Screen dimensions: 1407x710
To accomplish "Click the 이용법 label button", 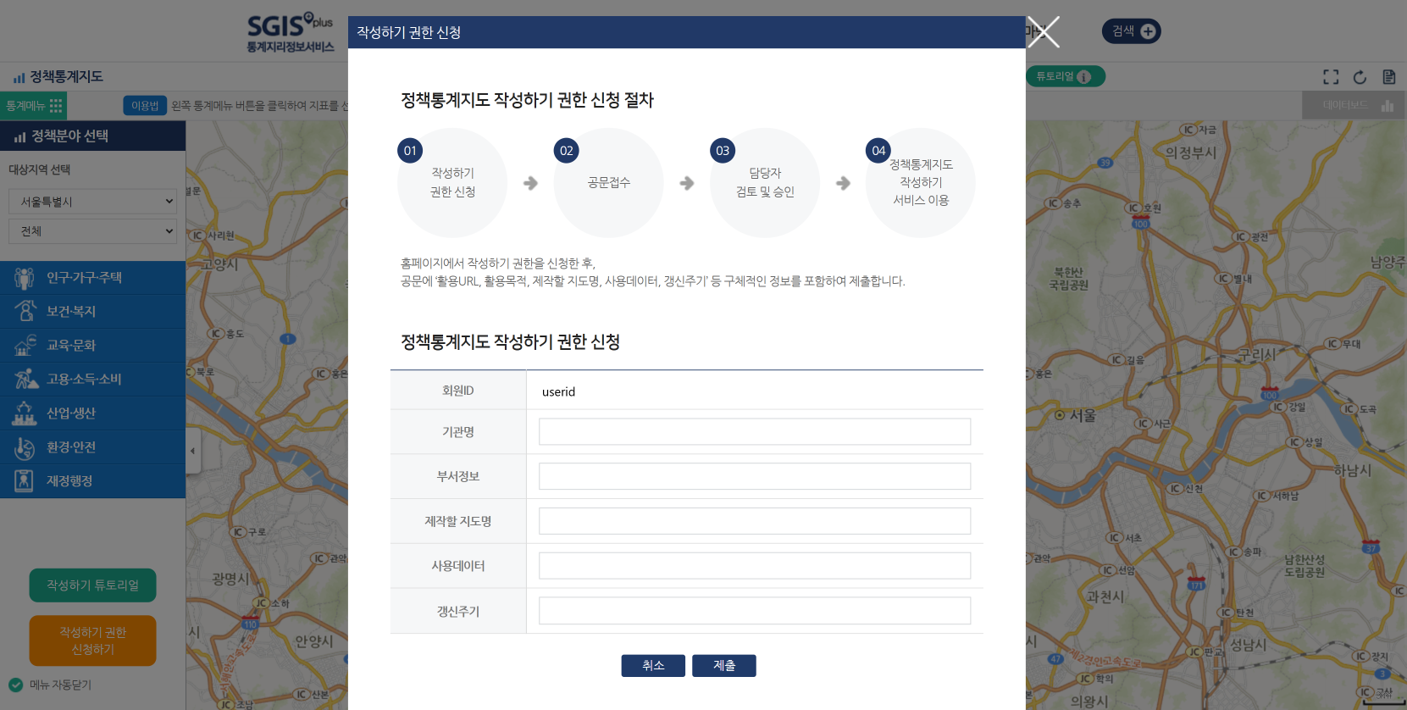I will 145,106.
